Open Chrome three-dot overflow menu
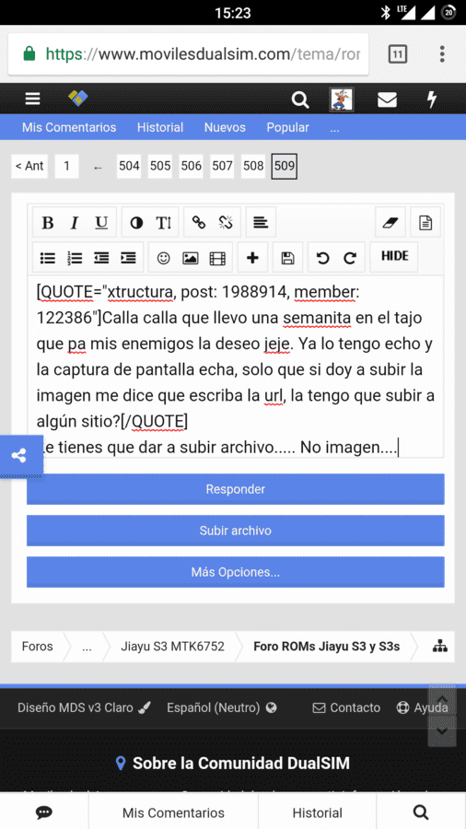This screenshot has width=466, height=829. coord(442,53)
